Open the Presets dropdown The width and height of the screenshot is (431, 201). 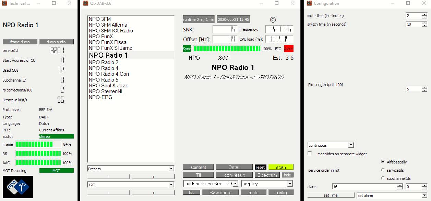click(131, 169)
